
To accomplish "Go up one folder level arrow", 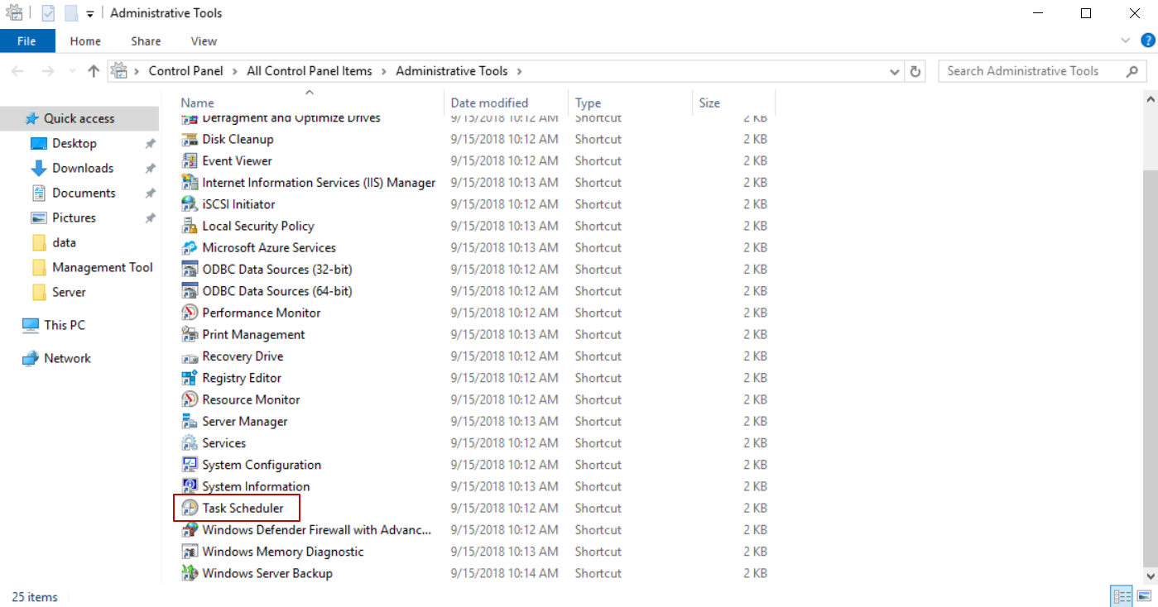I will (94, 71).
